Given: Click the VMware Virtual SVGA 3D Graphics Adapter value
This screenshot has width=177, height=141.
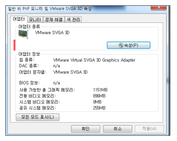Looking at the screenshot, I should point(94,60).
